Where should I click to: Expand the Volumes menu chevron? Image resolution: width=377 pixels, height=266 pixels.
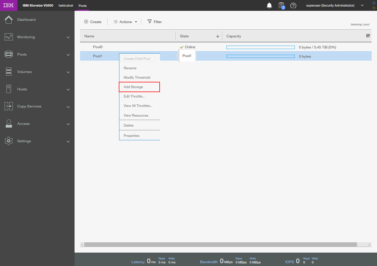point(68,72)
